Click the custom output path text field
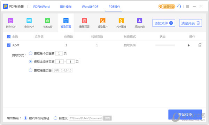The width and height of the screenshot is (209, 125). pyautogui.click(x=86, y=118)
